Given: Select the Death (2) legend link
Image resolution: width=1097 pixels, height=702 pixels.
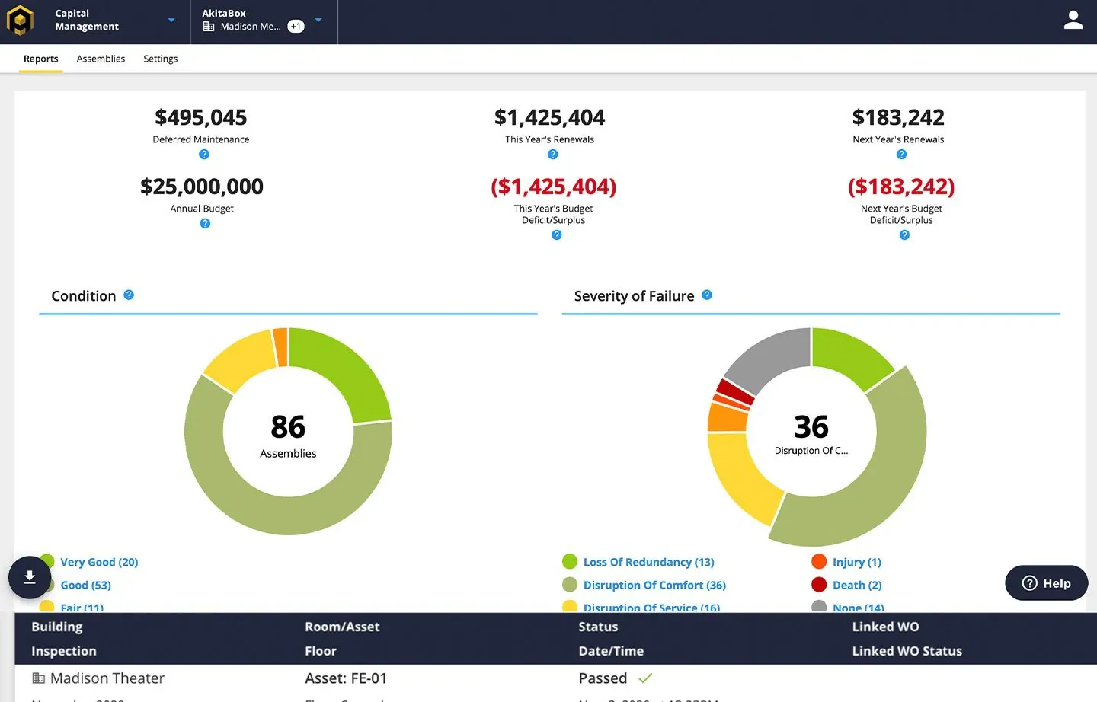Looking at the screenshot, I should pyautogui.click(x=857, y=586).
